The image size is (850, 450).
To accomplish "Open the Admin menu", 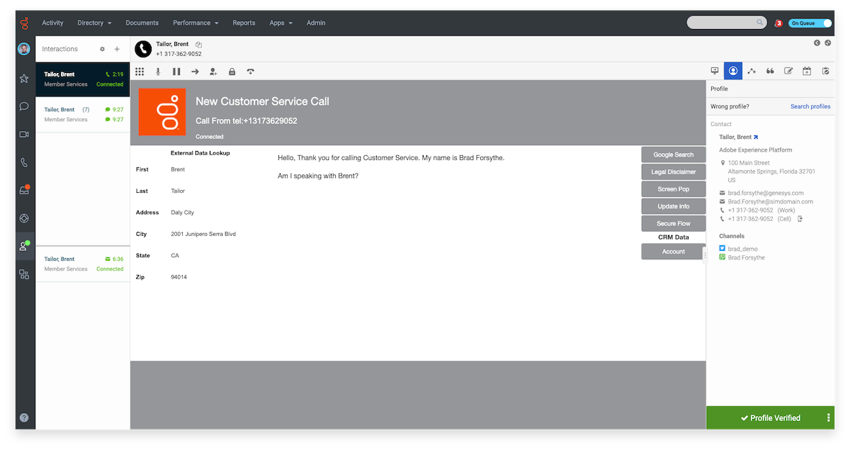I will click(316, 22).
